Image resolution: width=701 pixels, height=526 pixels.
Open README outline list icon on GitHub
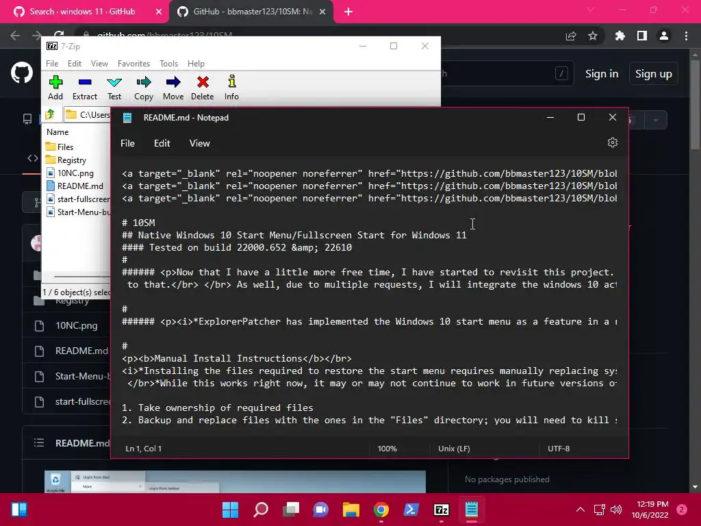39,443
